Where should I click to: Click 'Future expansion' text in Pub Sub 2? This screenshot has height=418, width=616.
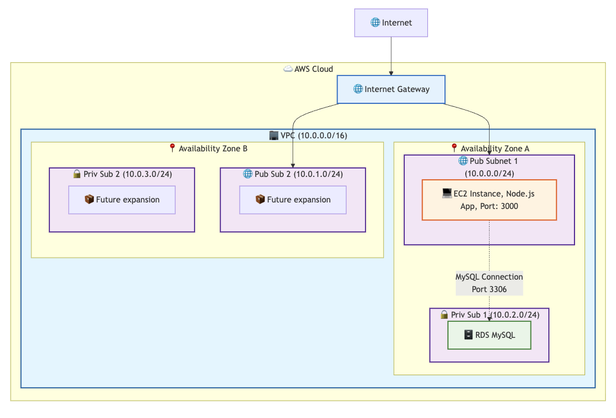(299, 199)
